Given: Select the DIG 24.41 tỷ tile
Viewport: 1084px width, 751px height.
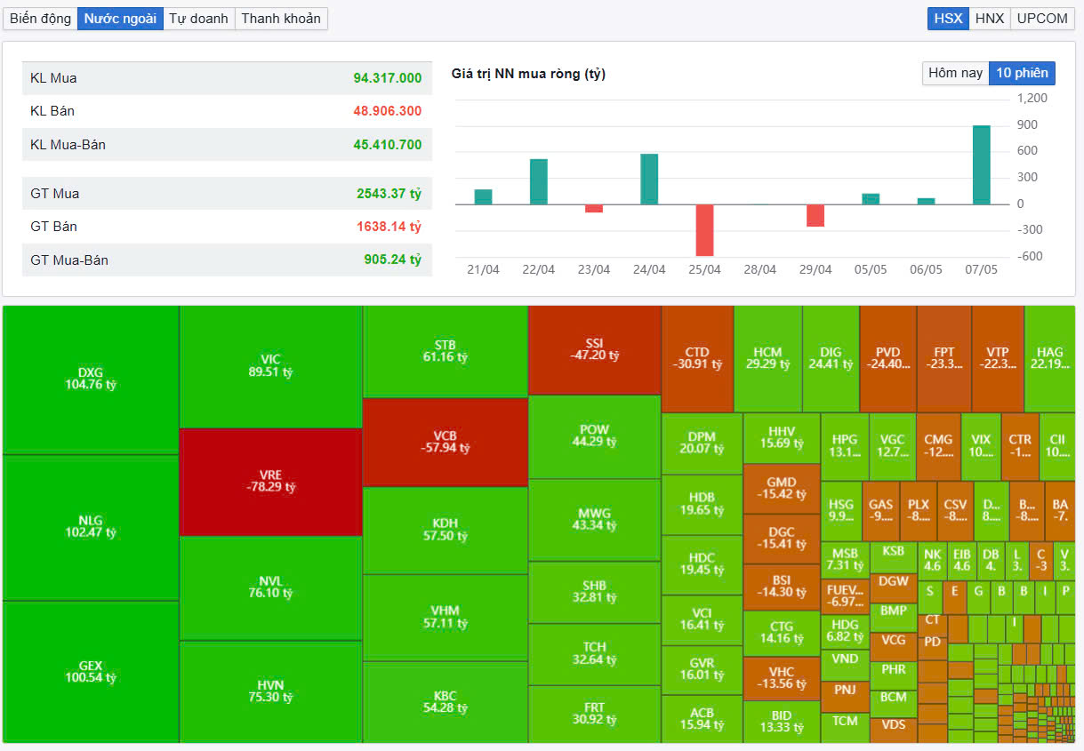Looking at the screenshot, I should (x=831, y=359).
